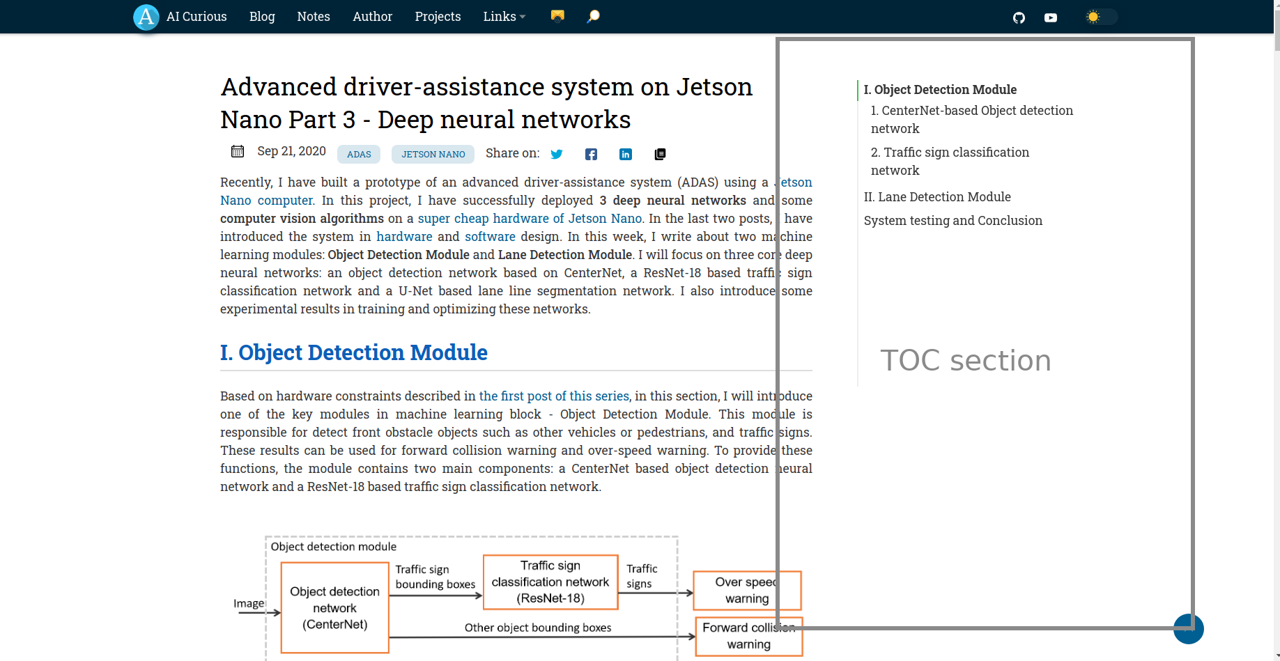The width and height of the screenshot is (1280, 661).
Task: Click the blue scroll-to-top circle button
Action: click(1188, 629)
